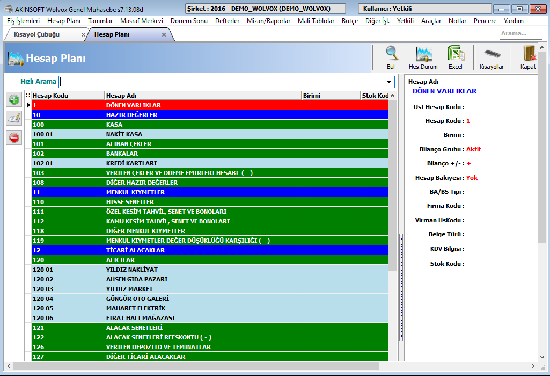The height and width of the screenshot is (376, 550).
Task: Click the Stok Kodu column header
Action: [x=375, y=96]
